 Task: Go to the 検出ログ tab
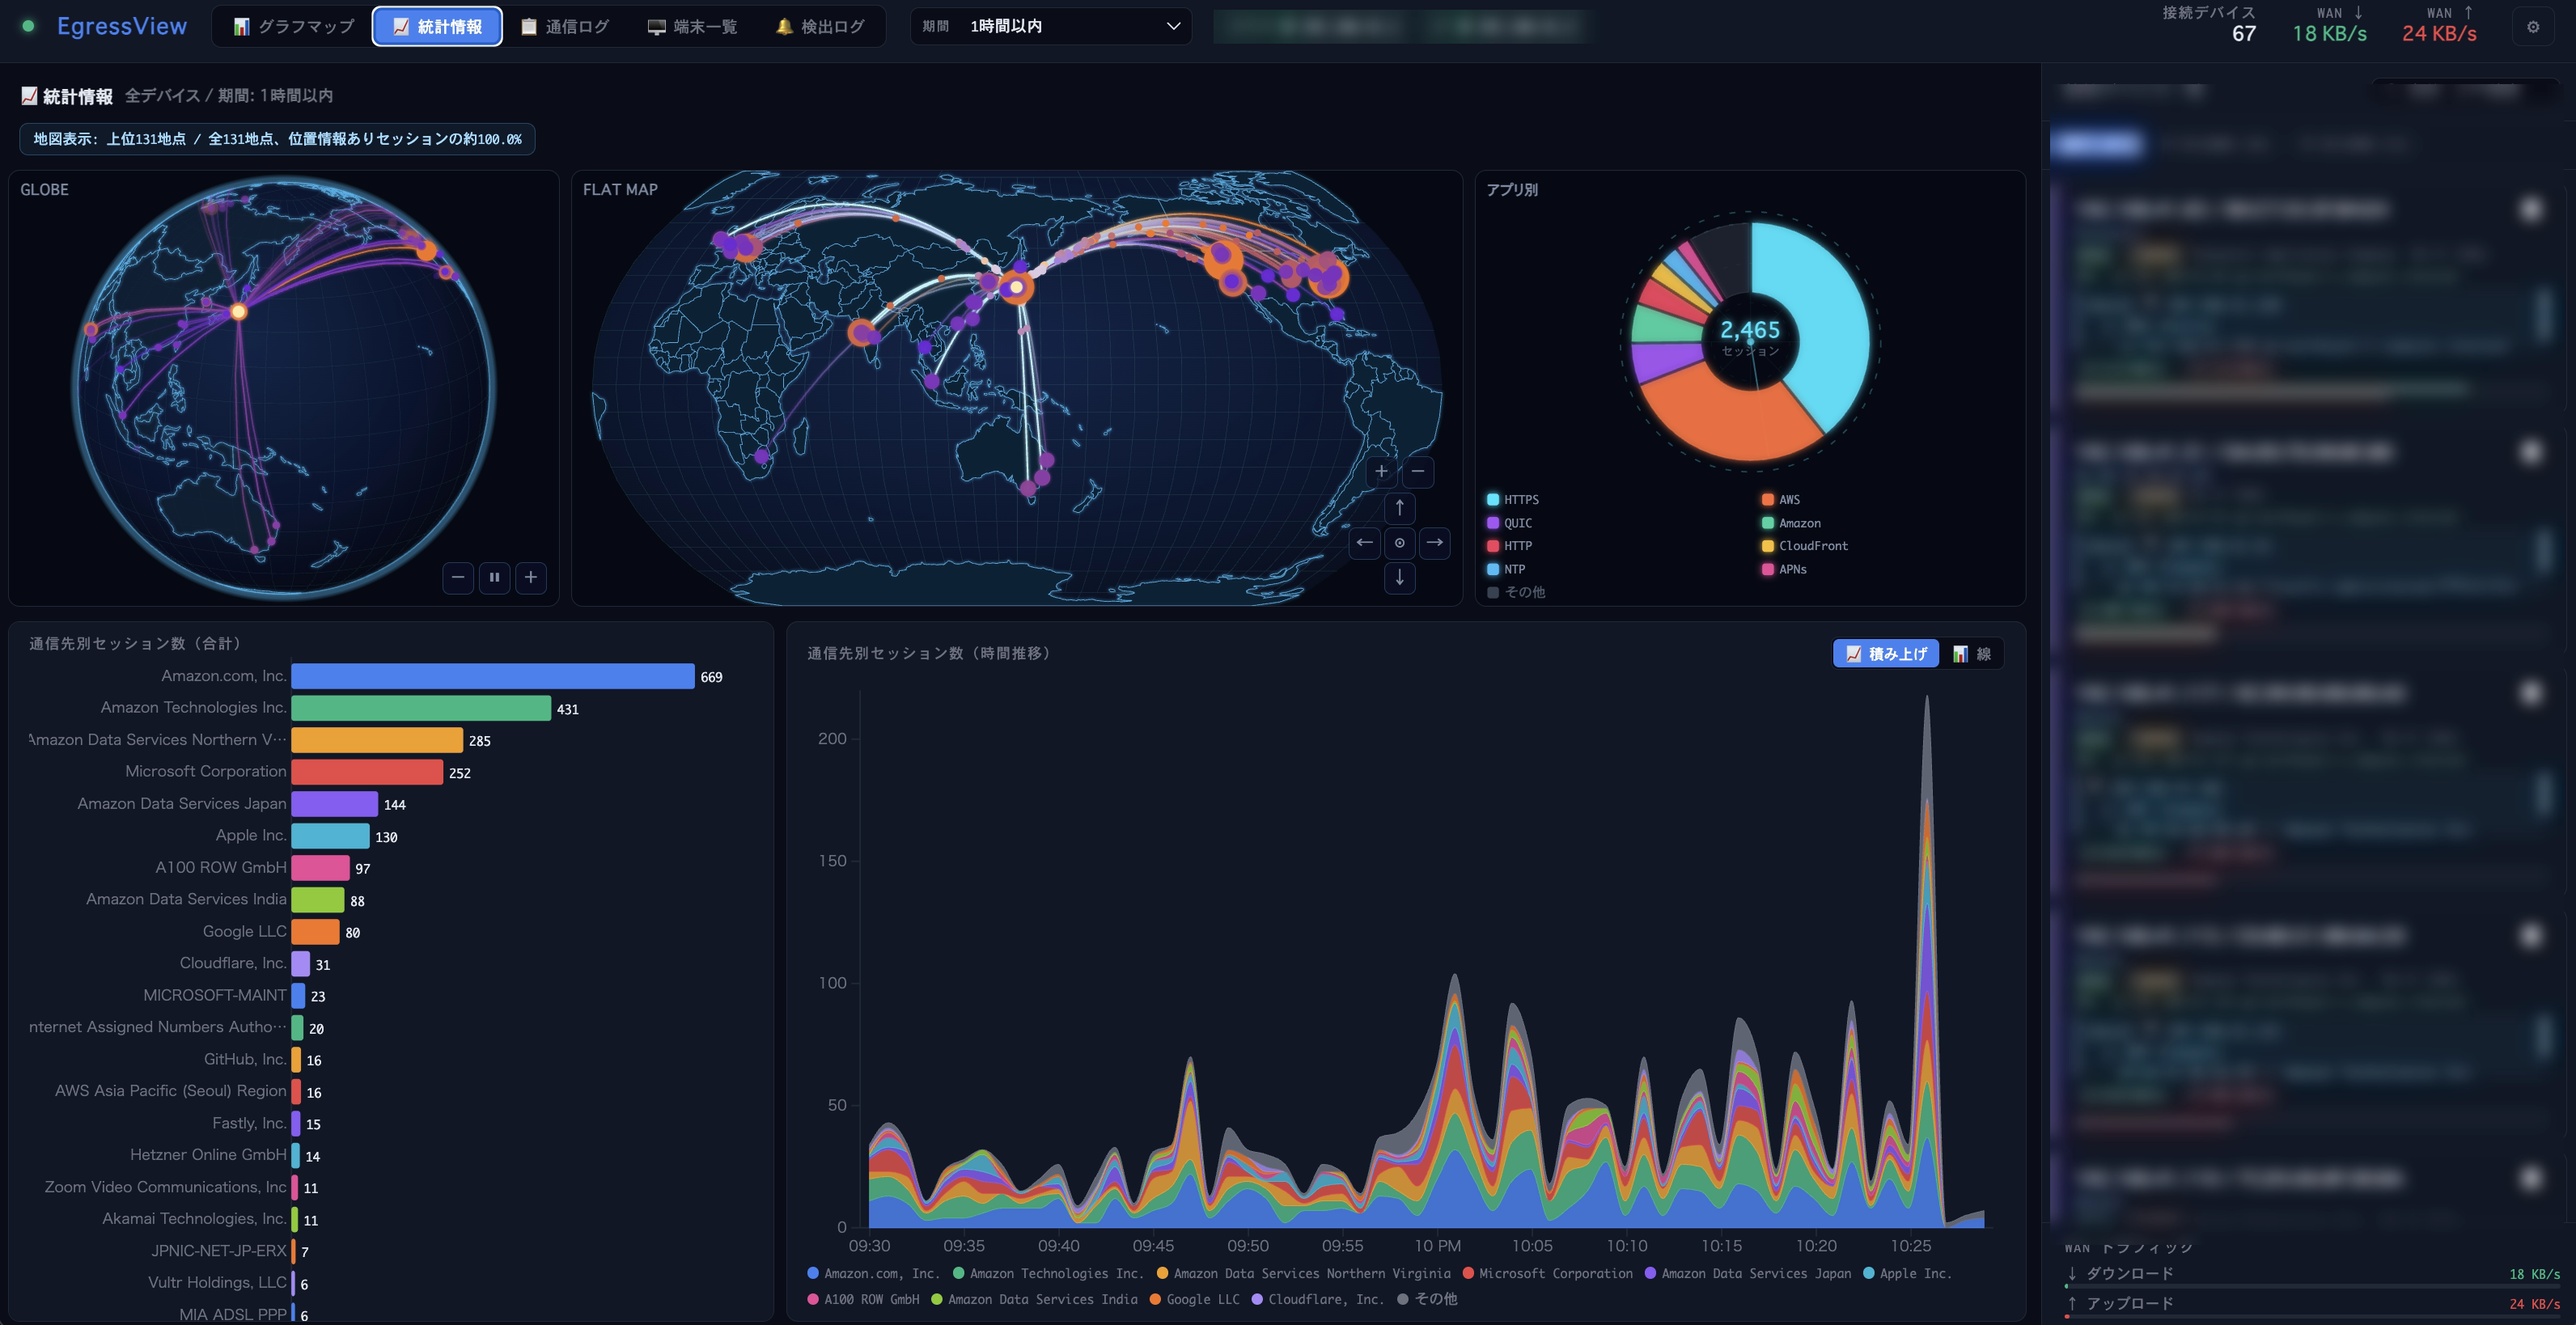pyautogui.click(x=820, y=27)
